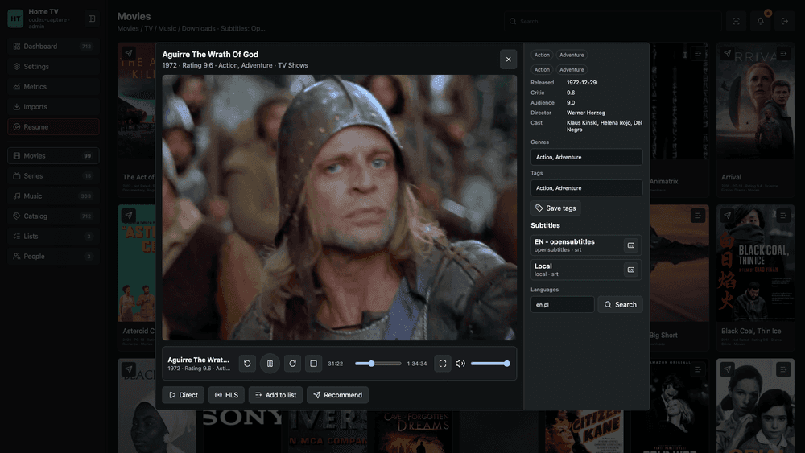Click the Animatrix title

664,182
